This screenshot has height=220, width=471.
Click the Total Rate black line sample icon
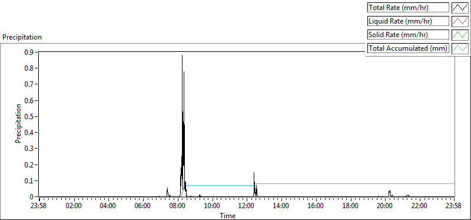(460, 8)
